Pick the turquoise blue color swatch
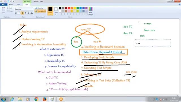The height and width of the screenshot is (102, 181). point(81,8)
